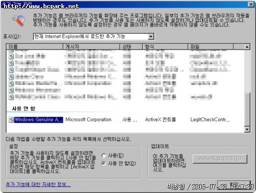Click Microsoft Corporation publisher cell
The width and height of the screenshot is (256, 193).
(x=89, y=120)
